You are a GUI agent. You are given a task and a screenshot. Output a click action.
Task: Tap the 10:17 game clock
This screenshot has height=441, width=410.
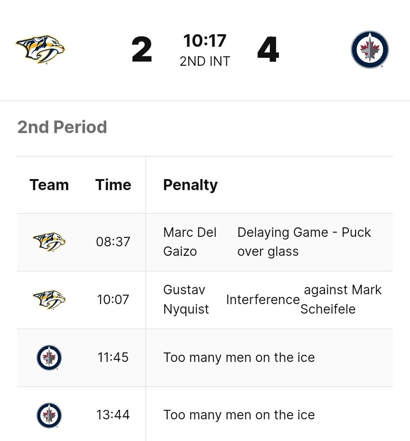(x=205, y=41)
